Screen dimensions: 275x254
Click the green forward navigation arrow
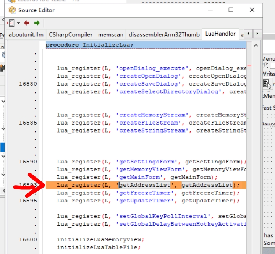point(37,23)
